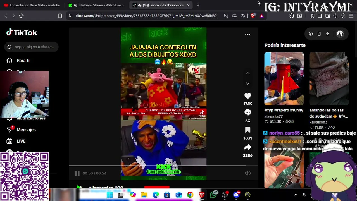Image resolution: width=357 pixels, height=201 pixels.
Task: Click the TikTok logo
Action: point(22,33)
